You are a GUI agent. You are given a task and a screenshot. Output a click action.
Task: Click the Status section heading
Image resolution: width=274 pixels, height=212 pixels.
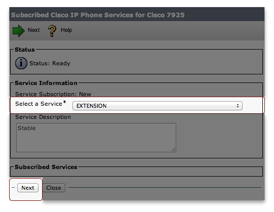25,50
